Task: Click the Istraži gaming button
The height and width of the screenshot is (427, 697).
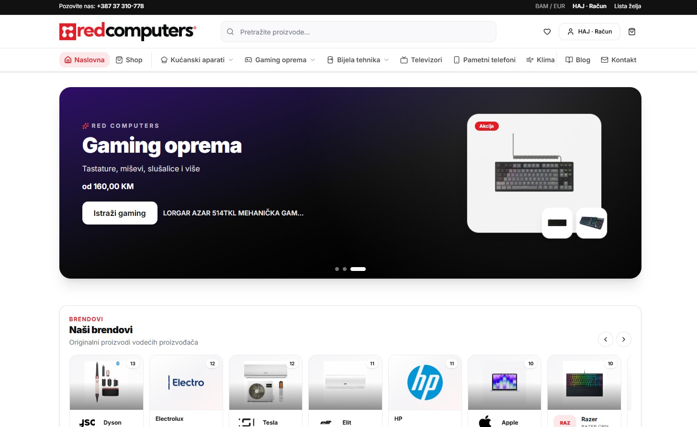Action: 120,213
